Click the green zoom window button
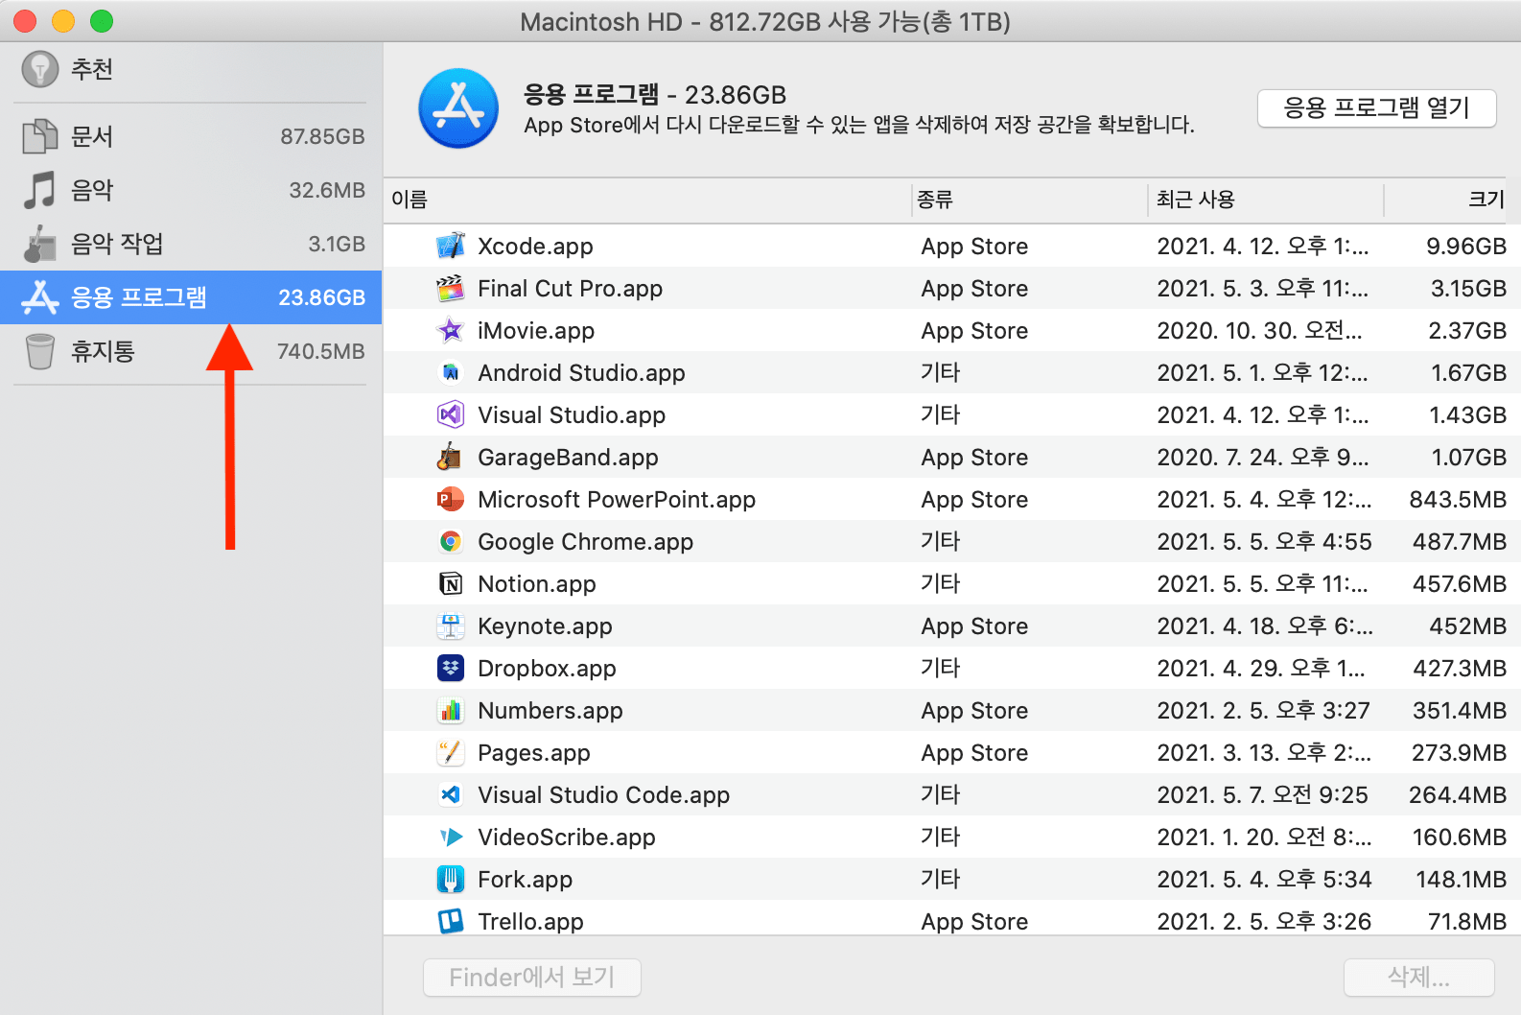The image size is (1521, 1015). [x=102, y=21]
